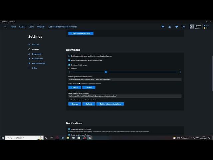Image resolution: width=213 pixels, height=160 pixels.
Task: Click the user profile avatar
Action: 192,27
